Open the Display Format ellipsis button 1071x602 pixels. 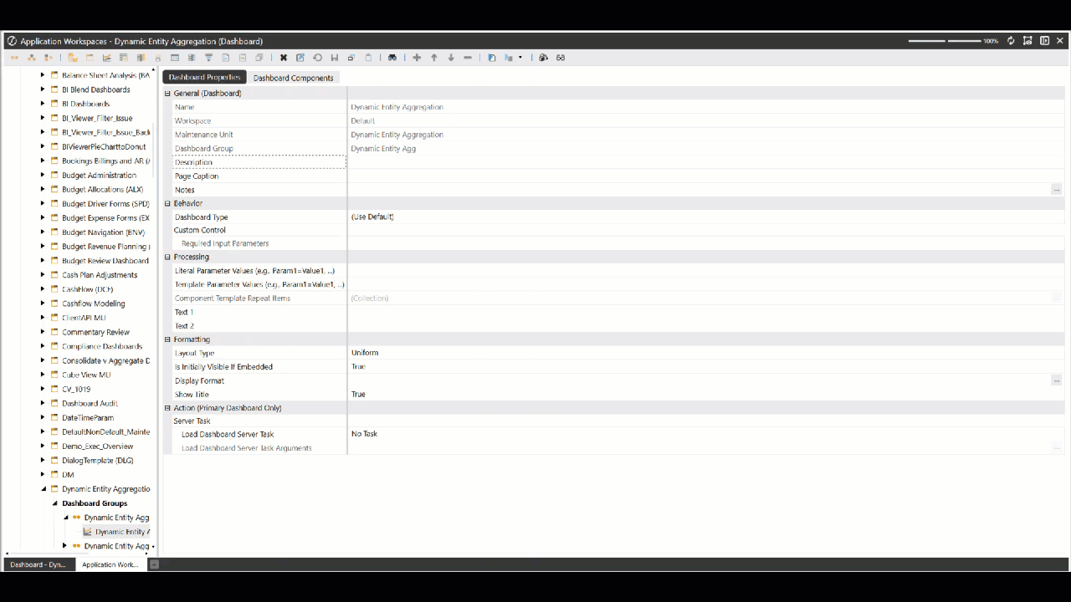tap(1056, 380)
